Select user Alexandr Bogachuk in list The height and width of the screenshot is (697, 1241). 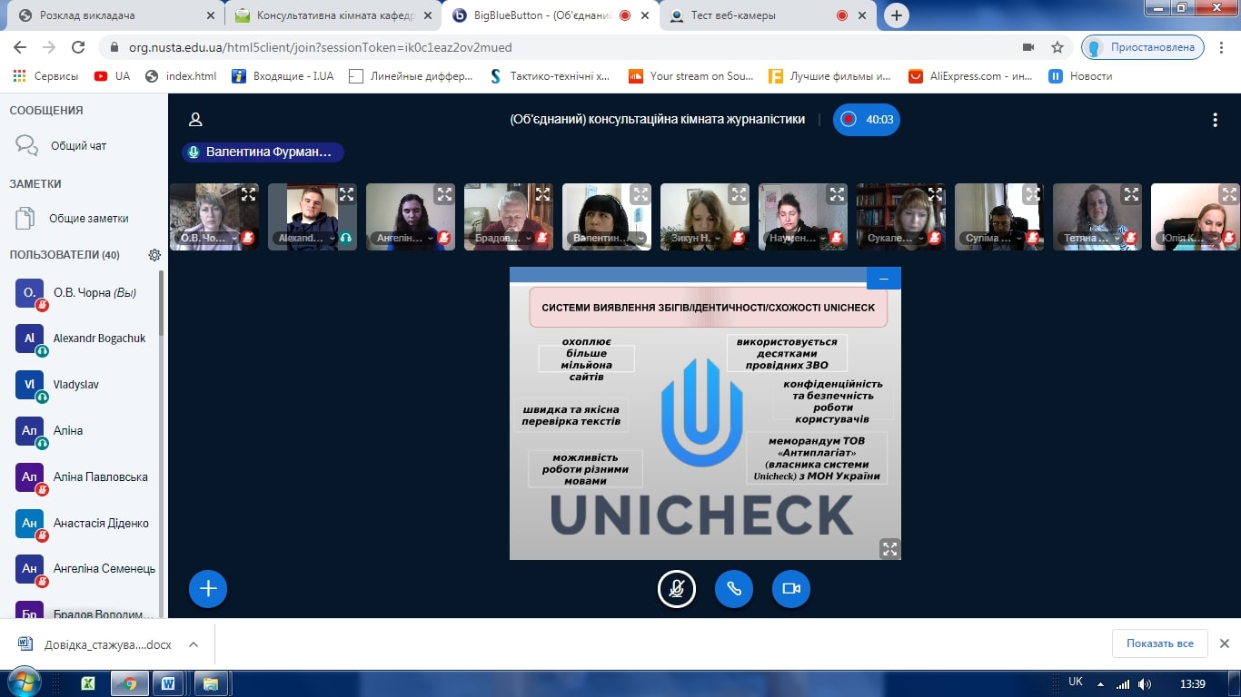84,339
